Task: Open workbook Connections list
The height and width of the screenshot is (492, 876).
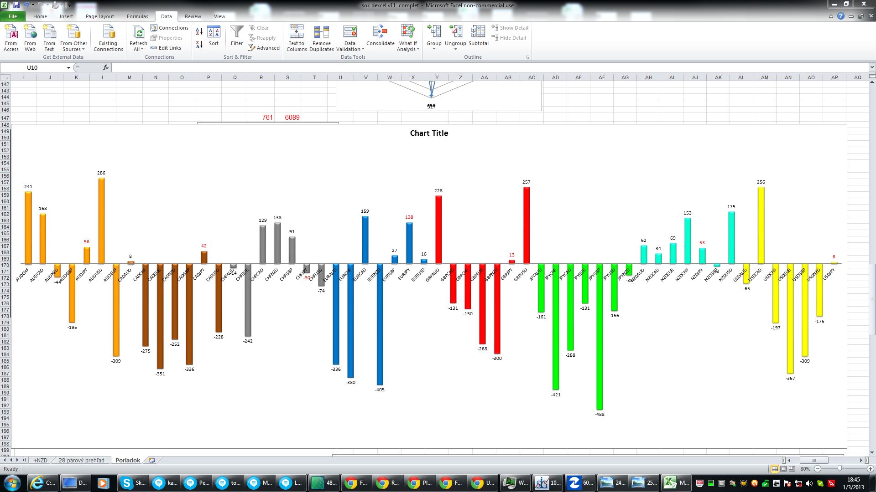Action: (x=169, y=28)
